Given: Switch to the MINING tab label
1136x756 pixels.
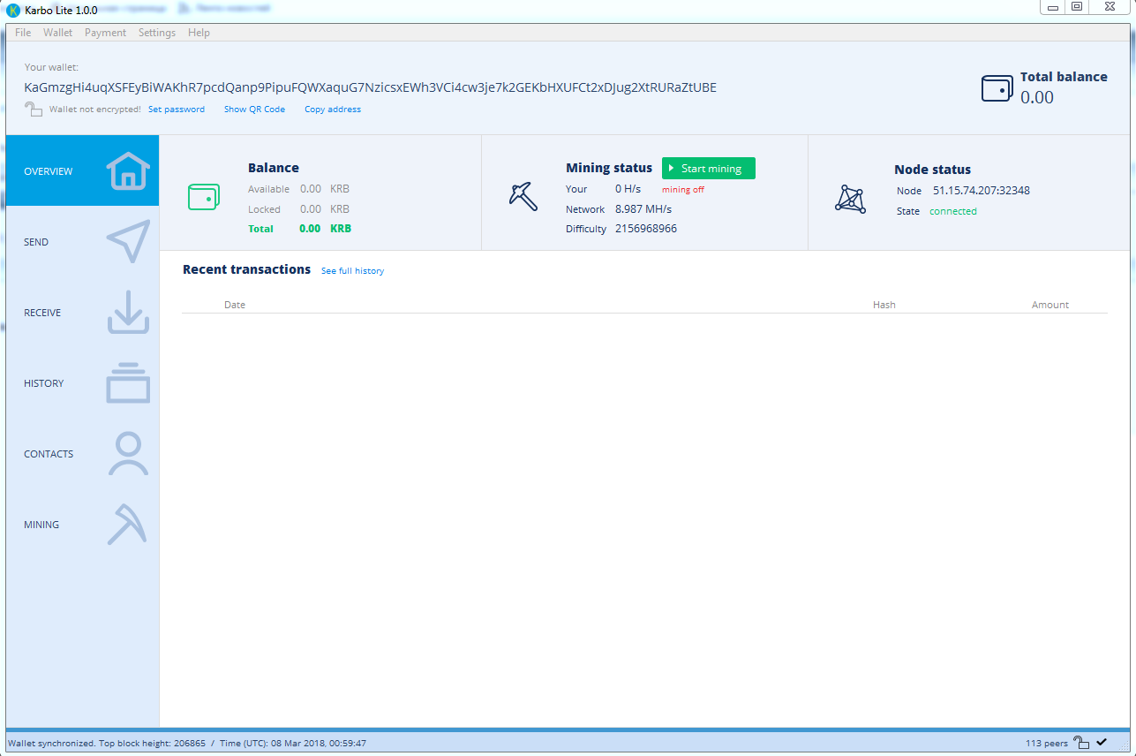Looking at the screenshot, I should (x=41, y=525).
